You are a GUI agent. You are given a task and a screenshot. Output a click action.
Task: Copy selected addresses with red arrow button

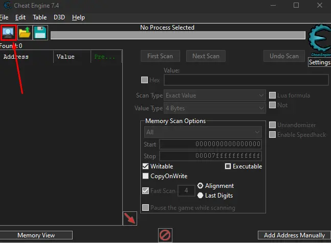pyautogui.click(x=130, y=218)
